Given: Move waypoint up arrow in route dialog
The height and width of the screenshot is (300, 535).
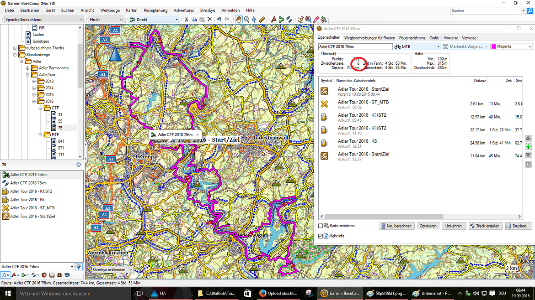Looking at the screenshot, I should tap(528, 138).
